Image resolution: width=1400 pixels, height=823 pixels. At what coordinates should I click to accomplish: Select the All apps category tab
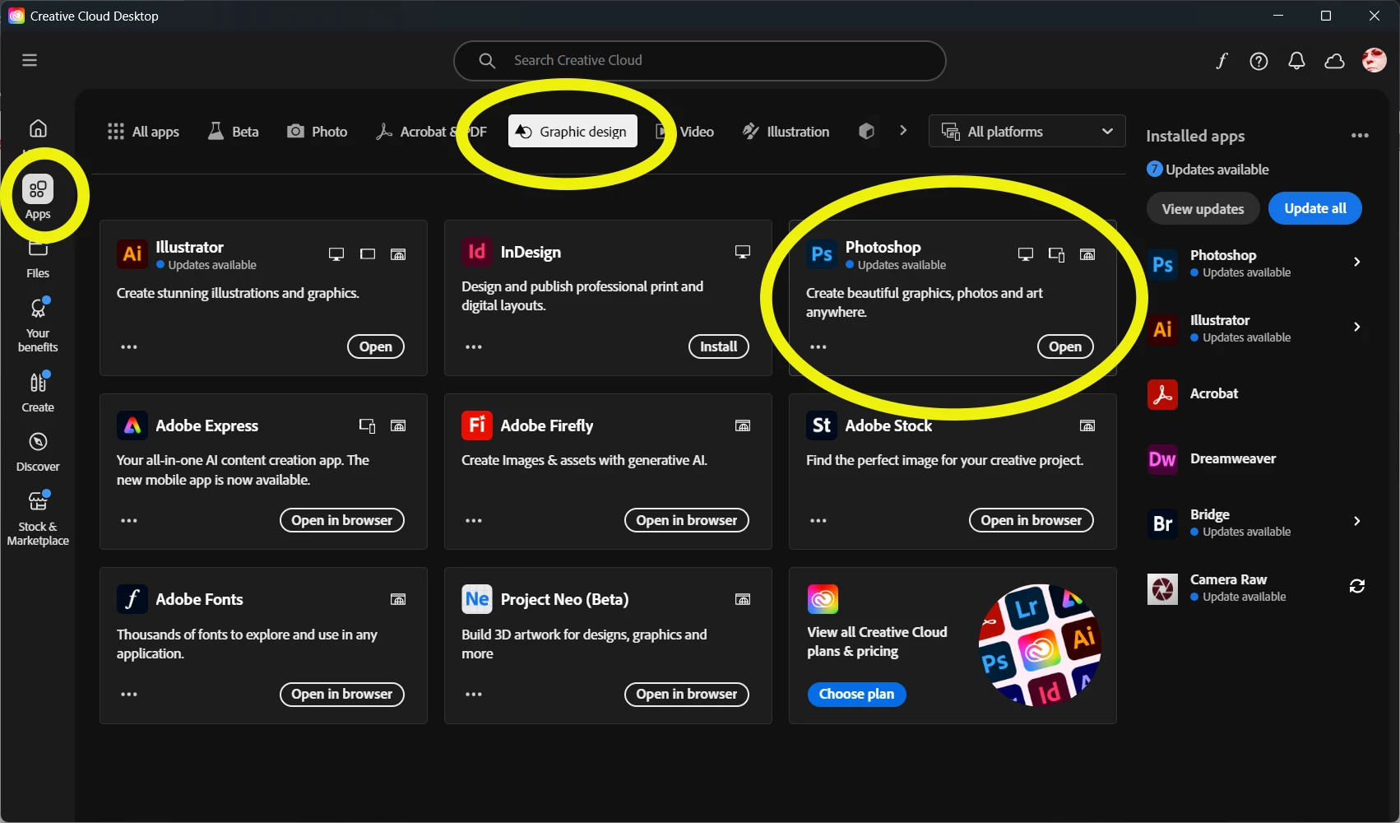click(143, 132)
